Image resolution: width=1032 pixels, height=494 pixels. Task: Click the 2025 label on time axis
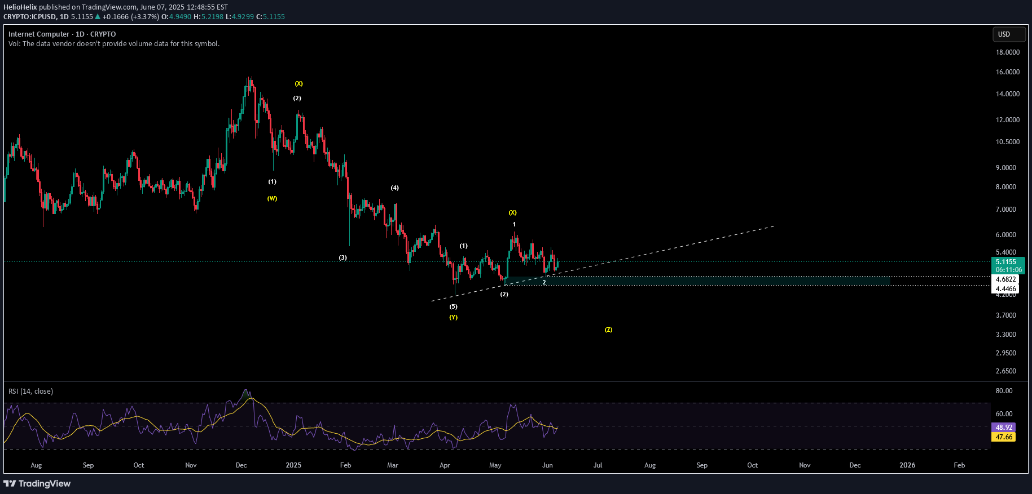pos(293,465)
